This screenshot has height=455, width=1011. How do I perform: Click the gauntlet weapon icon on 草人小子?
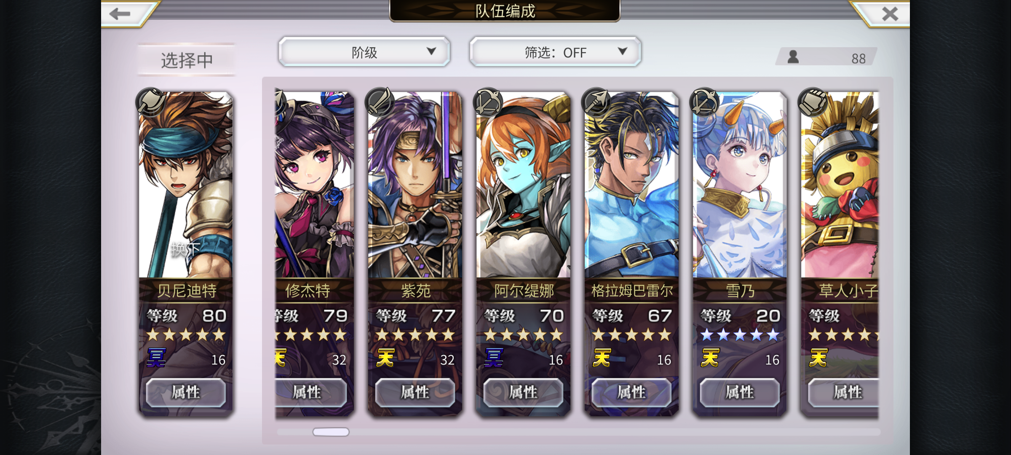pos(813,102)
